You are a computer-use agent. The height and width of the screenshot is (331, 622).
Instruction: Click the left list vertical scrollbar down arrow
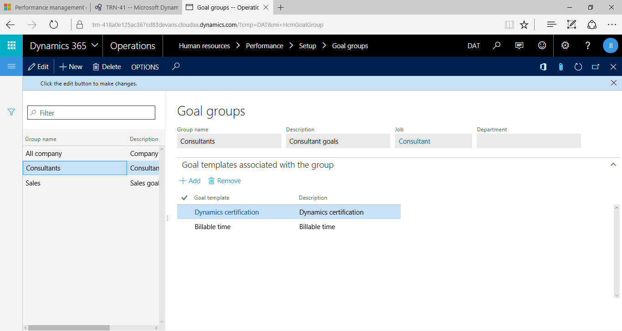coord(162,321)
